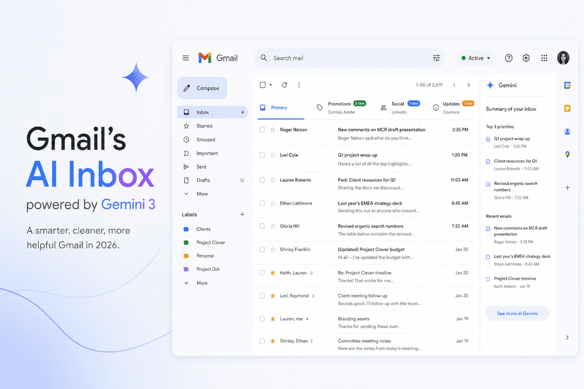Select the Gloria Hill email checkbox
Image resolution: width=584 pixels, height=389 pixels.
tap(262, 226)
